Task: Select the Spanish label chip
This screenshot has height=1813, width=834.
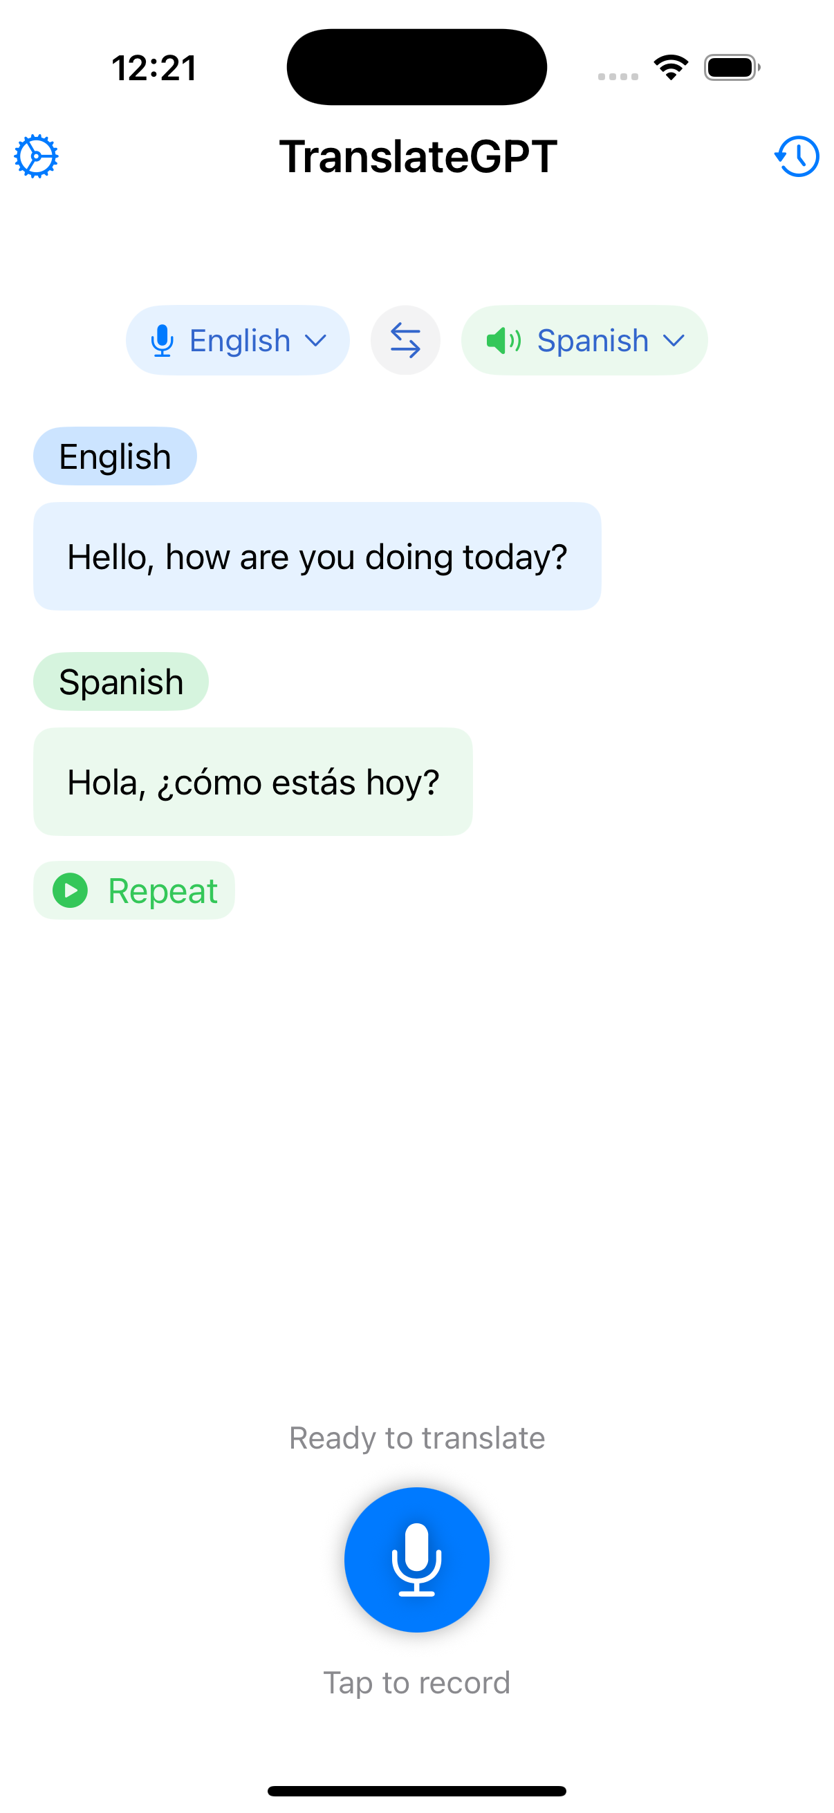Action: click(120, 680)
